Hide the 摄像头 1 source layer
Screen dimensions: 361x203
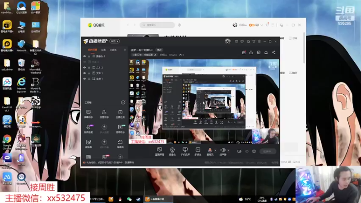84,56
